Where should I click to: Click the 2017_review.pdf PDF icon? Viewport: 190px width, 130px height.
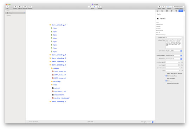click(53, 75)
